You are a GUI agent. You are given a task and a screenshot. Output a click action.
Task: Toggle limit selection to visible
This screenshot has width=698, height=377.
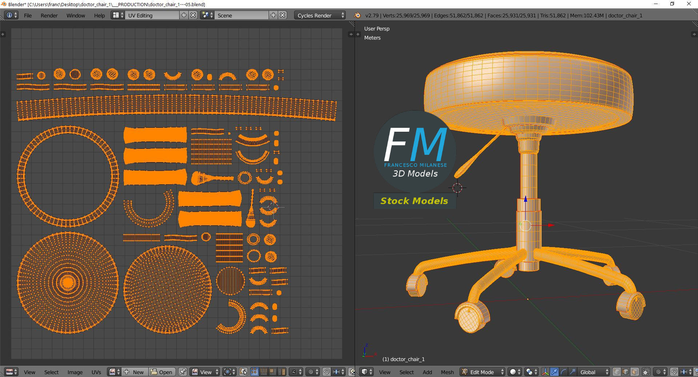click(646, 372)
